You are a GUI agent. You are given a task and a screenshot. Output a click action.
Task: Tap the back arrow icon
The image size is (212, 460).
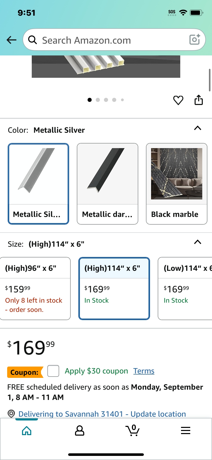(12, 40)
